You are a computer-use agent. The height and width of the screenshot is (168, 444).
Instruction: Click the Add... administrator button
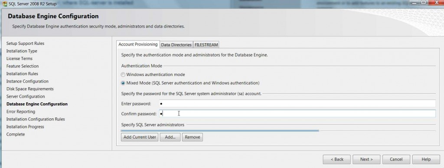point(170,137)
